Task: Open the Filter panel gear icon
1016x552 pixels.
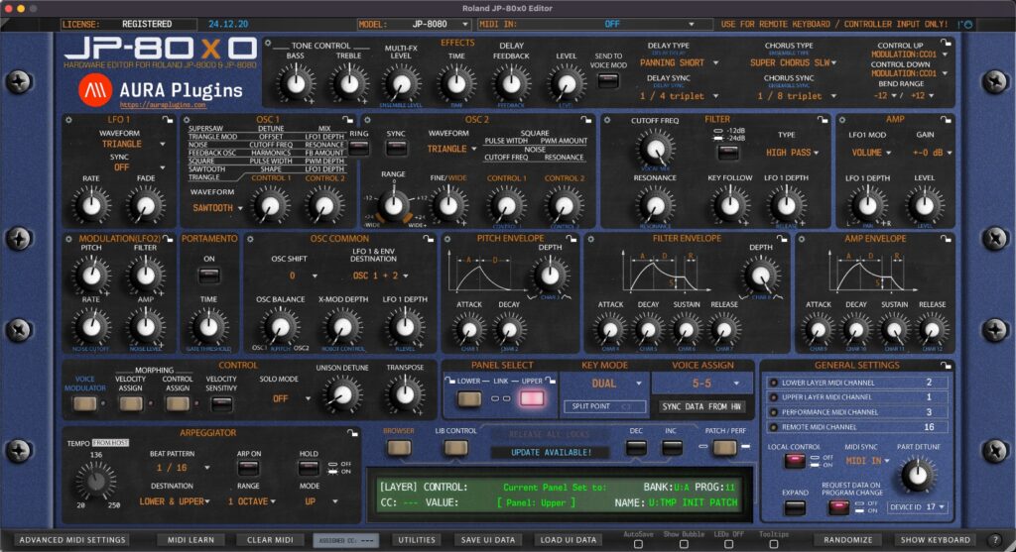Action: point(607,120)
